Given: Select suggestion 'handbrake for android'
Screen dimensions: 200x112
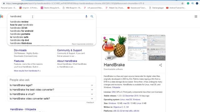Looking at the screenshot, I should point(22,31).
